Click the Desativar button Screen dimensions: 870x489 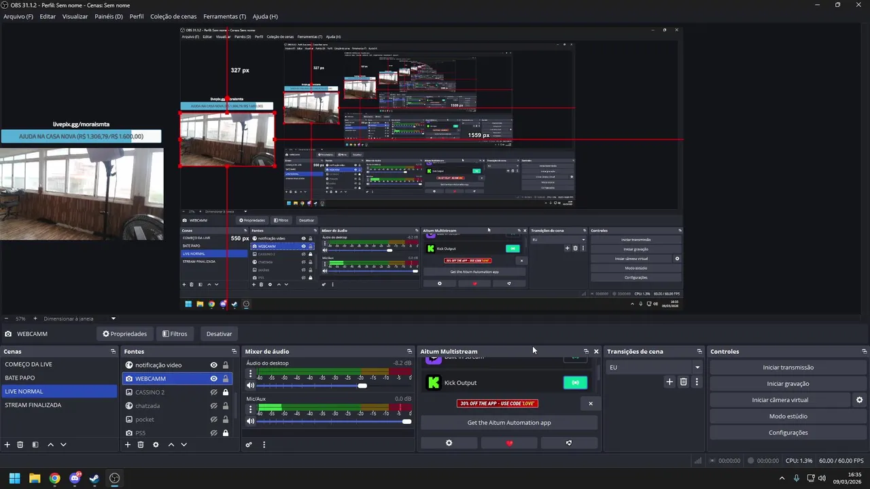pyautogui.click(x=219, y=333)
